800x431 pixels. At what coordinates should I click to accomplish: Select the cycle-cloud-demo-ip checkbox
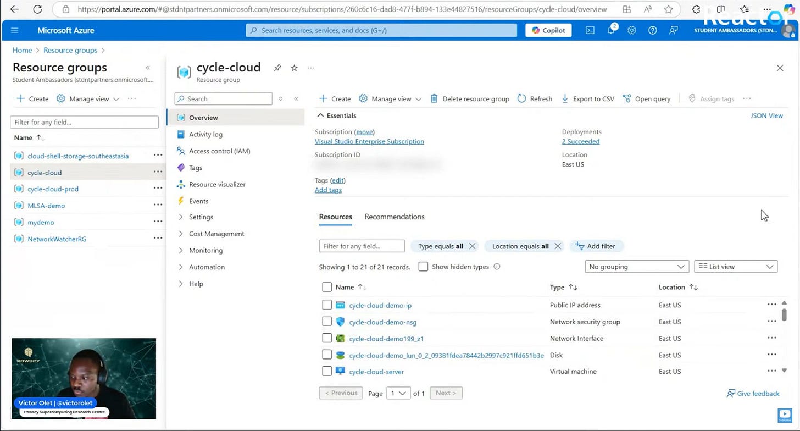tap(327, 305)
